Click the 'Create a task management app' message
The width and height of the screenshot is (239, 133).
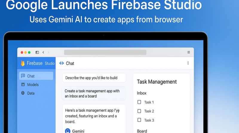pos(94,93)
